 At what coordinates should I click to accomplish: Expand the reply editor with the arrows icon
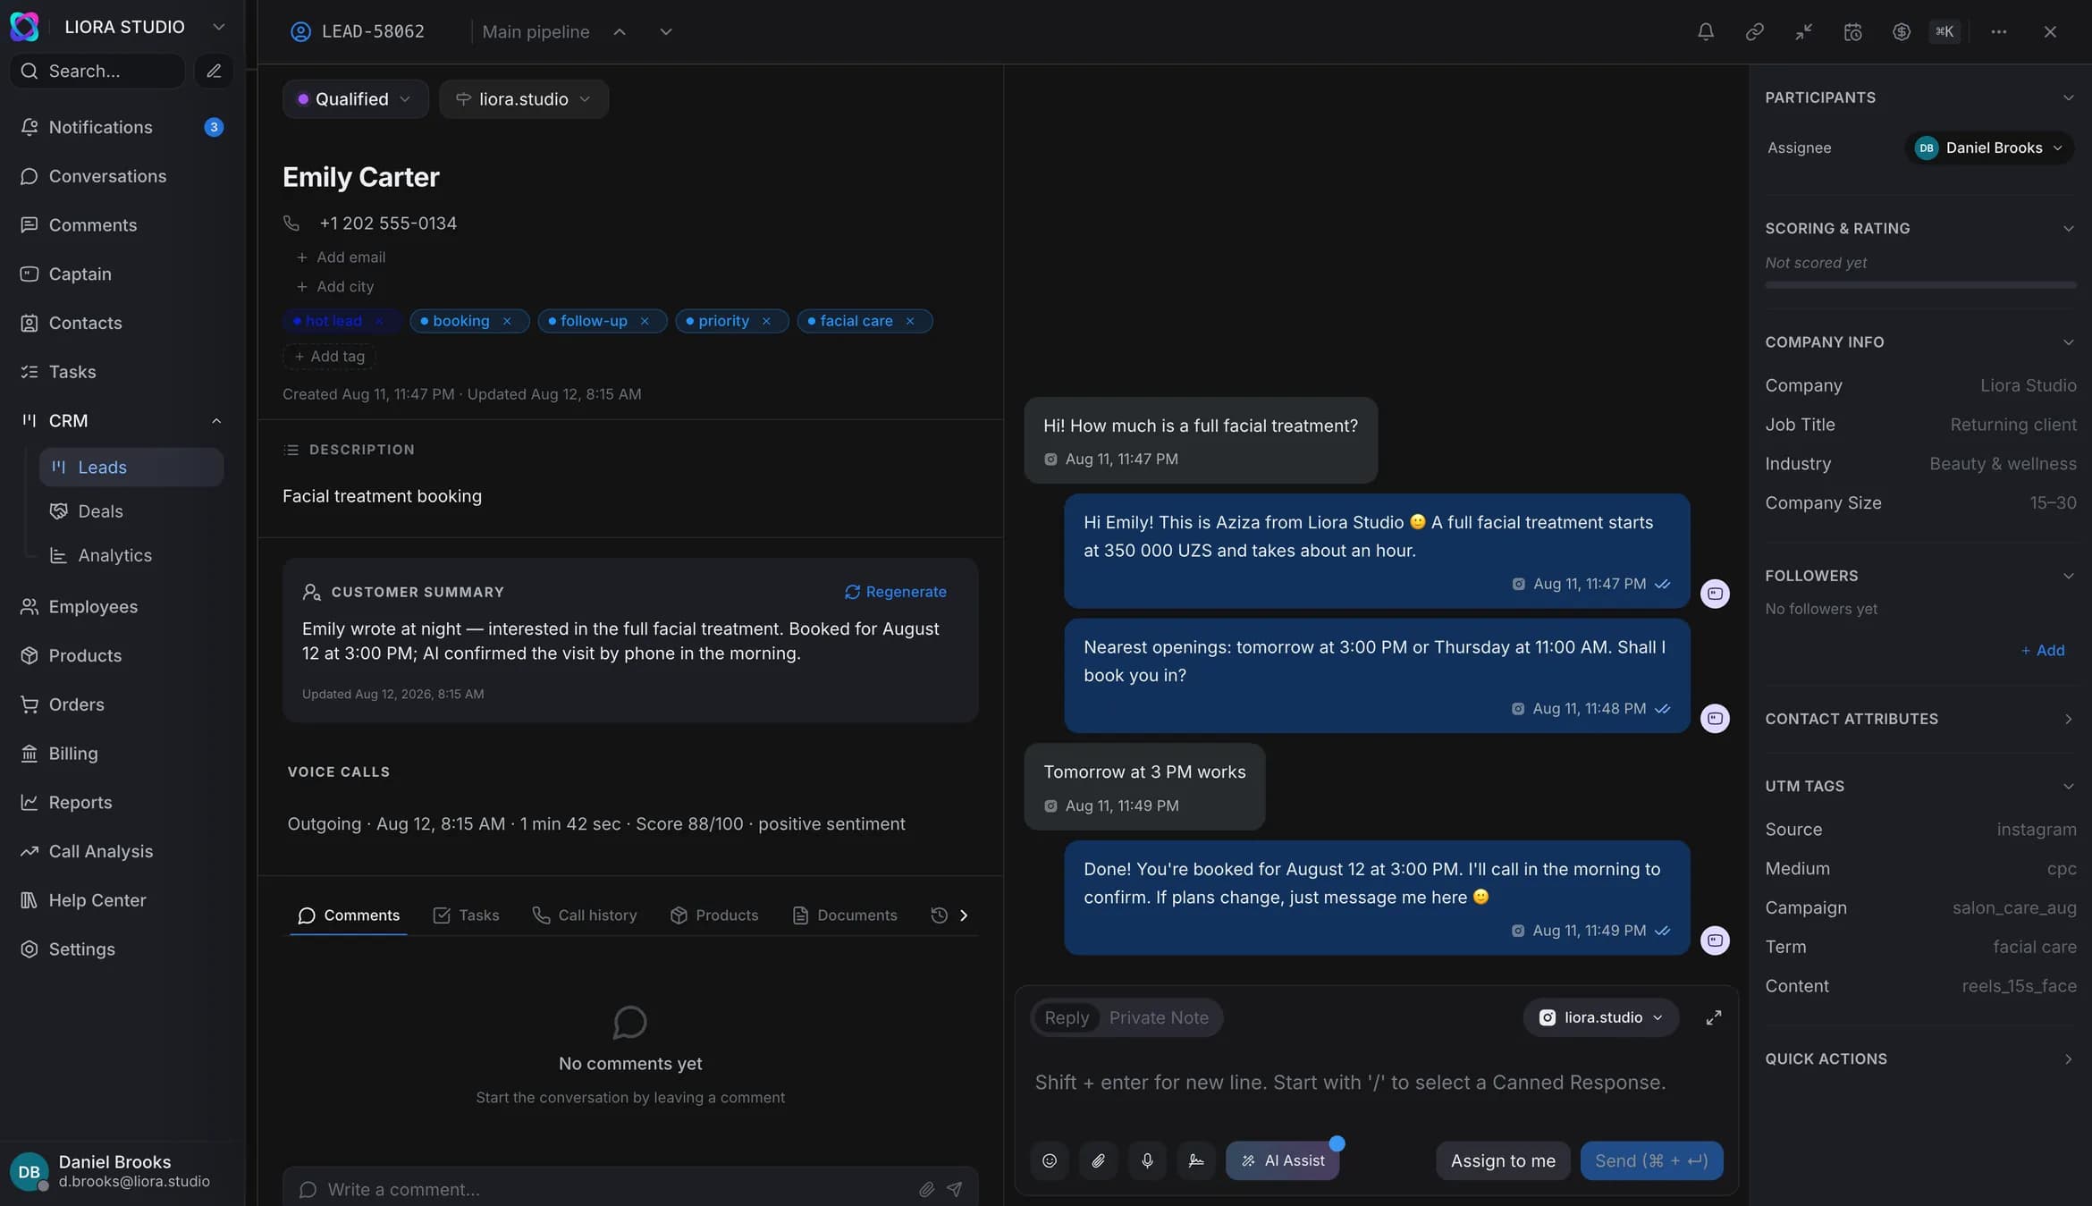(1713, 1017)
